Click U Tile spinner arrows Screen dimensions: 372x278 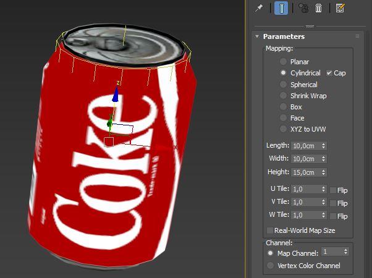coord(323,189)
